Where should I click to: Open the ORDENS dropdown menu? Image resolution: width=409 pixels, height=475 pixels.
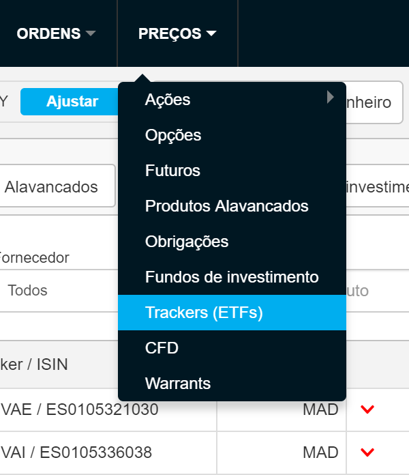click(56, 33)
